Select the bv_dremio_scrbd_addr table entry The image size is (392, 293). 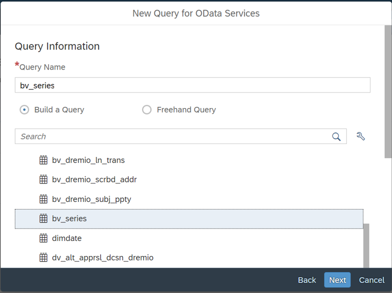189,179
